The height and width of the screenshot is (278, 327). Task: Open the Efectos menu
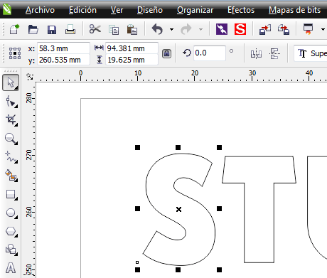241,10
